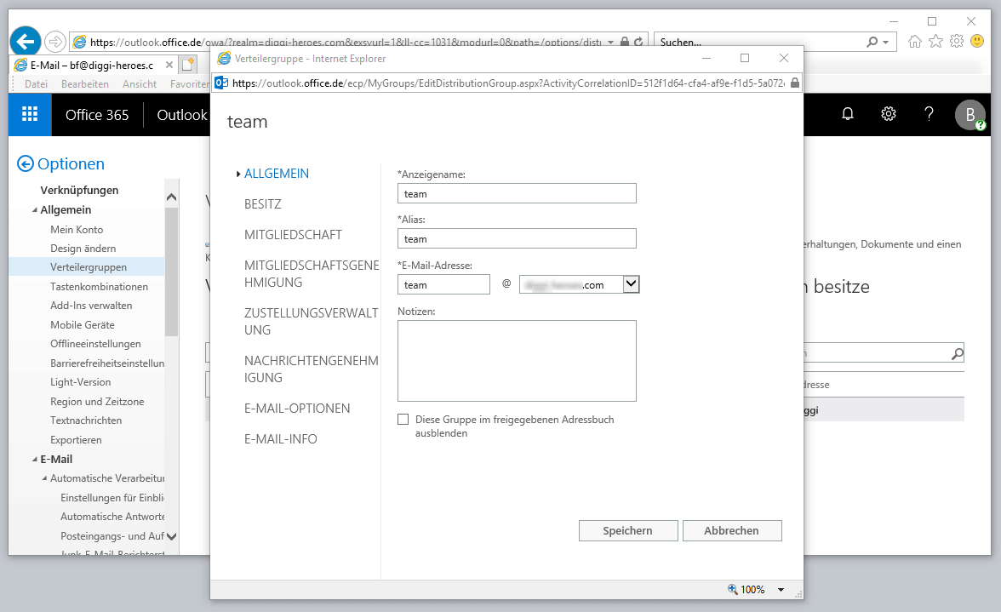Viewport: 1001px width, 612px height.
Task: Collapse the Allgemein tree section
Action: point(35,210)
